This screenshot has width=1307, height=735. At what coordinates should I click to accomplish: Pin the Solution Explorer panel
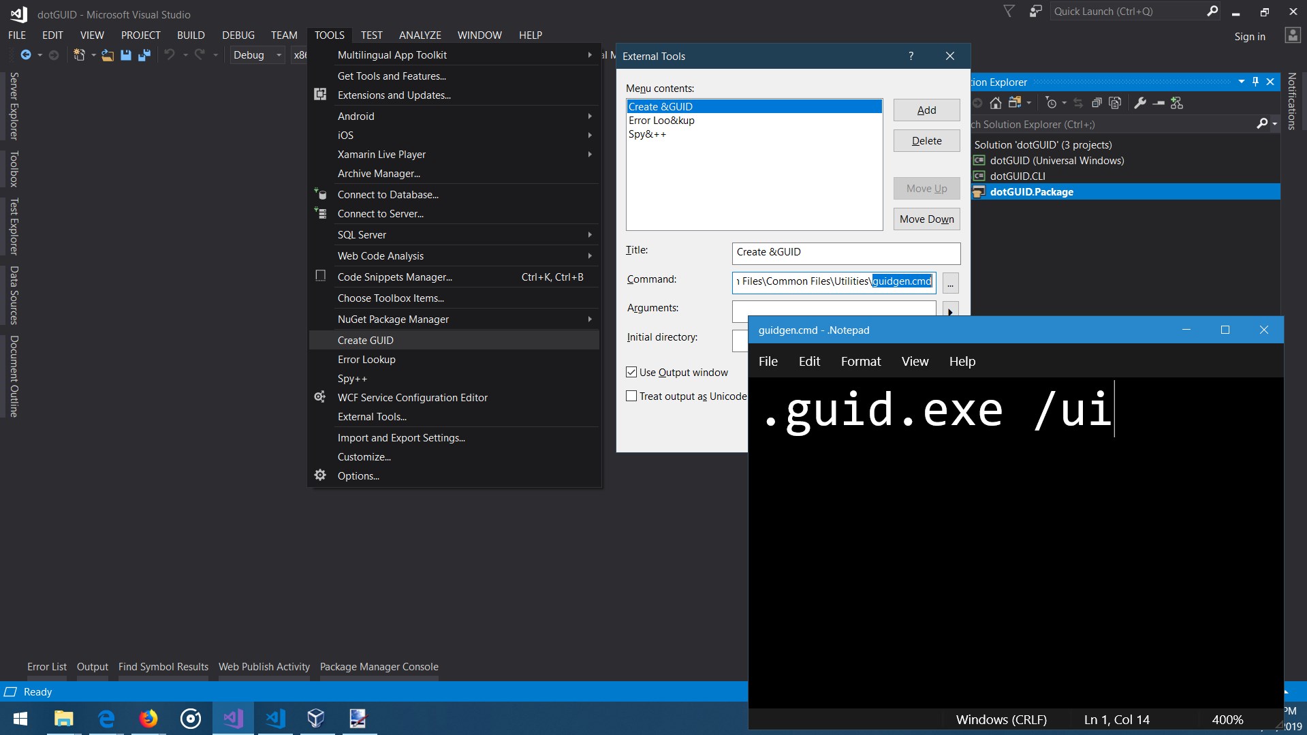click(x=1256, y=82)
